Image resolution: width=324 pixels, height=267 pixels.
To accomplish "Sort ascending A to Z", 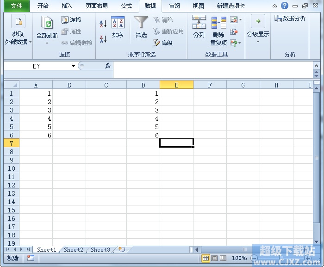I will [x=103, y=24].
